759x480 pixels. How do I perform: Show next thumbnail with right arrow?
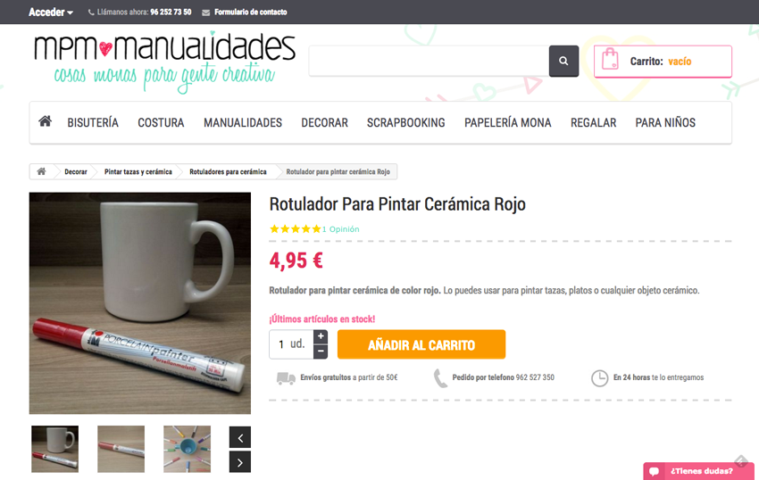pyautogui.click(x=240, y=462)
